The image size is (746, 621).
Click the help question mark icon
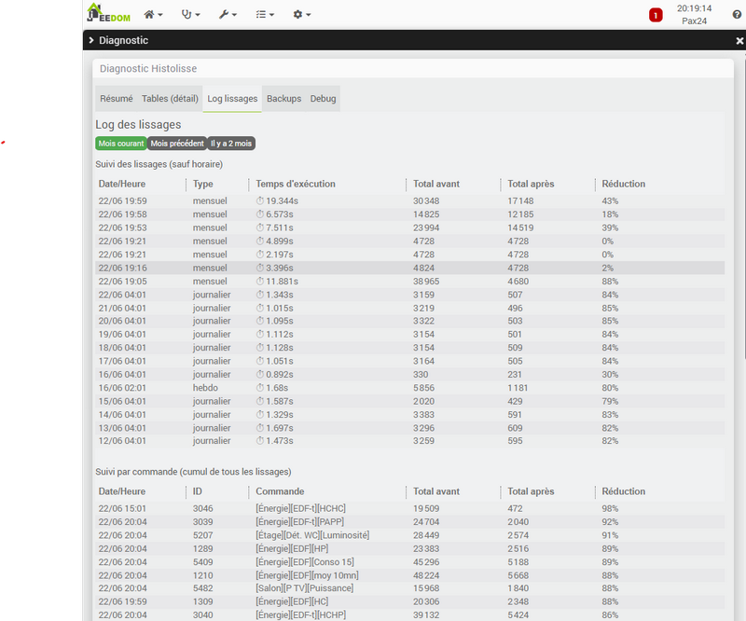coord(737,14)
